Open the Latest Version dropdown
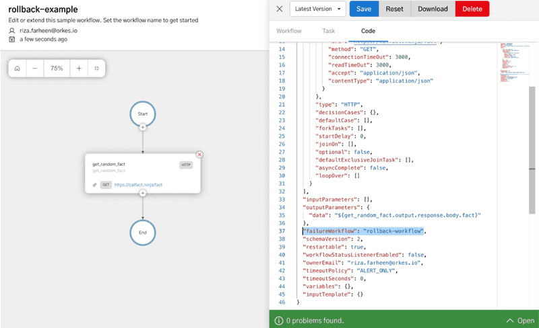 (317, 9)
